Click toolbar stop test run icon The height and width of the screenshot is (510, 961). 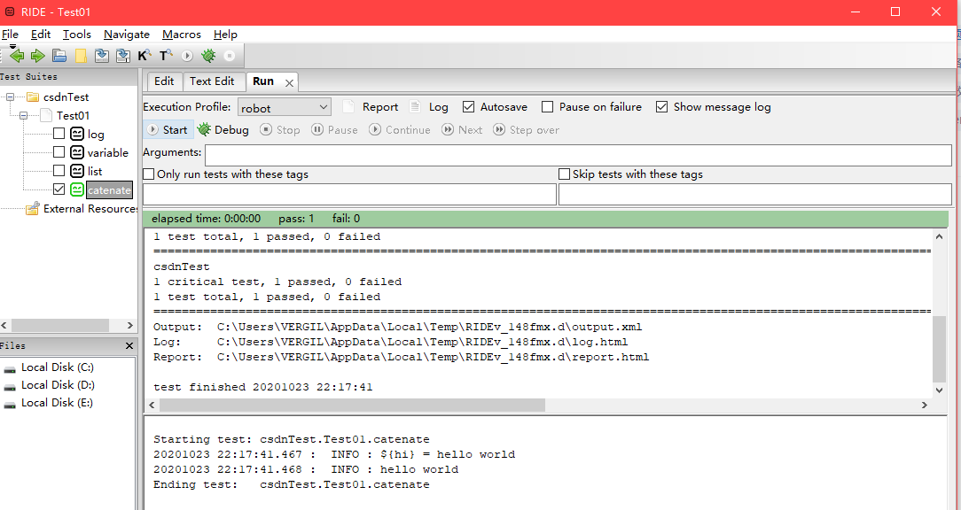point(230,57)
